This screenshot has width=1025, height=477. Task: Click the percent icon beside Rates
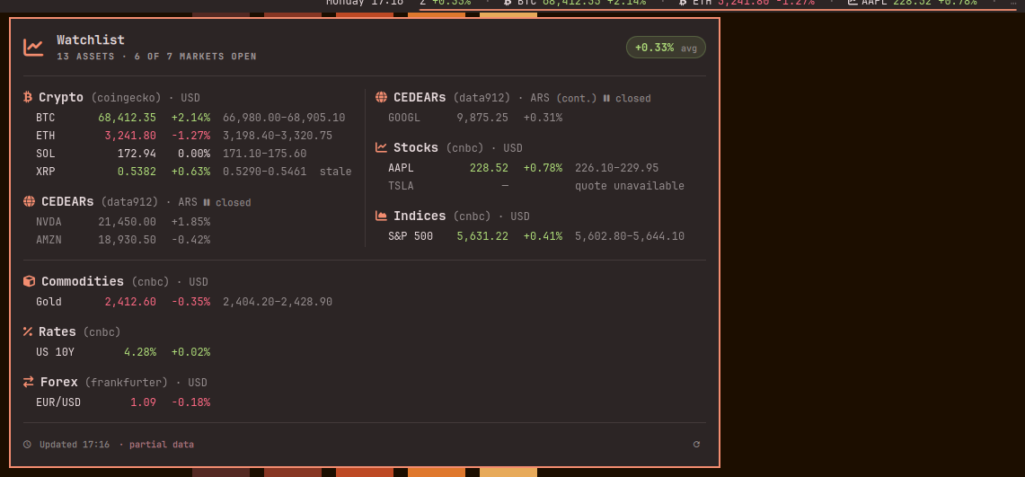click(28, 331)
